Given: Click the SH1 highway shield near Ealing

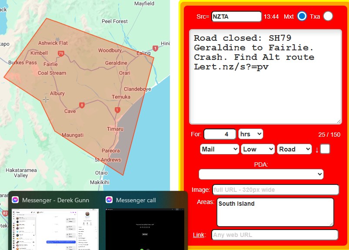Looking at the screenshot, I should [155, 48].
